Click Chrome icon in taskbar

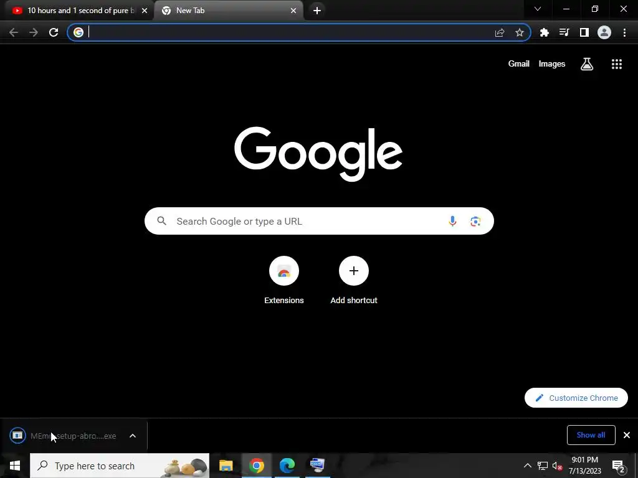tap(256, 466)
